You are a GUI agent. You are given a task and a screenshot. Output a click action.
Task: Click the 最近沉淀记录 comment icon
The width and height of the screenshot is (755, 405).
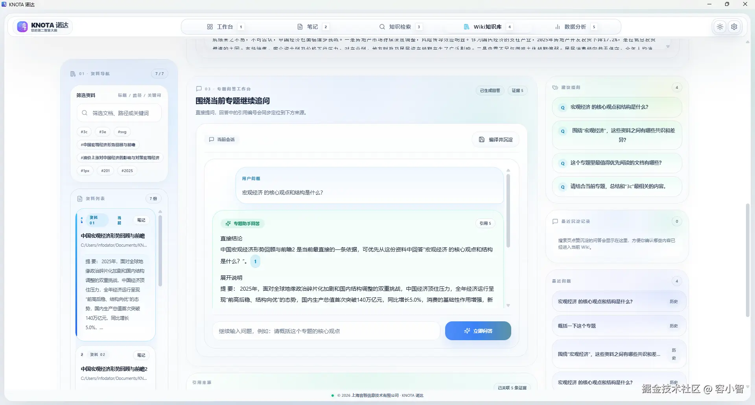(555, 221)
